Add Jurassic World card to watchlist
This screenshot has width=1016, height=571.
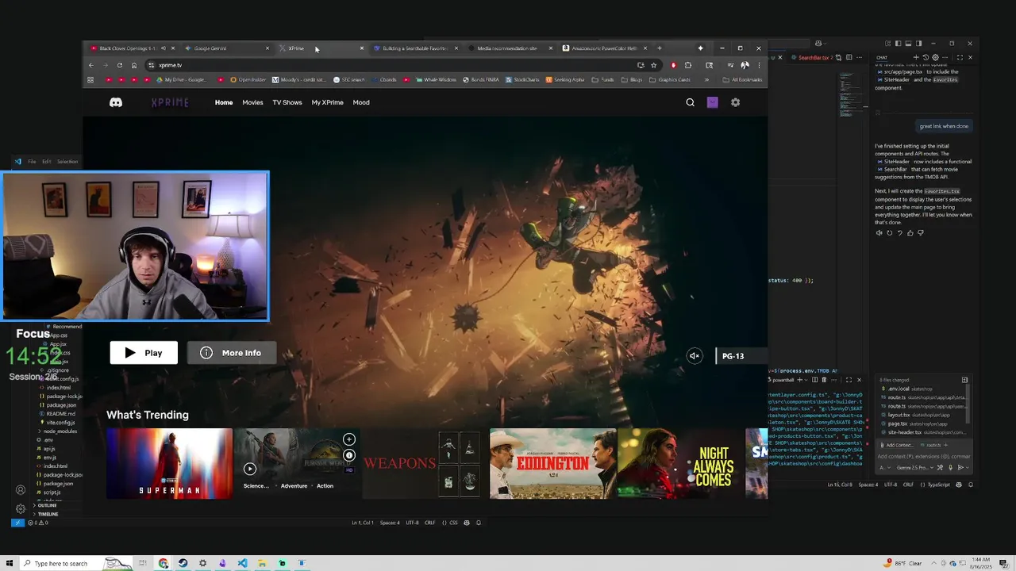[348, 439]
